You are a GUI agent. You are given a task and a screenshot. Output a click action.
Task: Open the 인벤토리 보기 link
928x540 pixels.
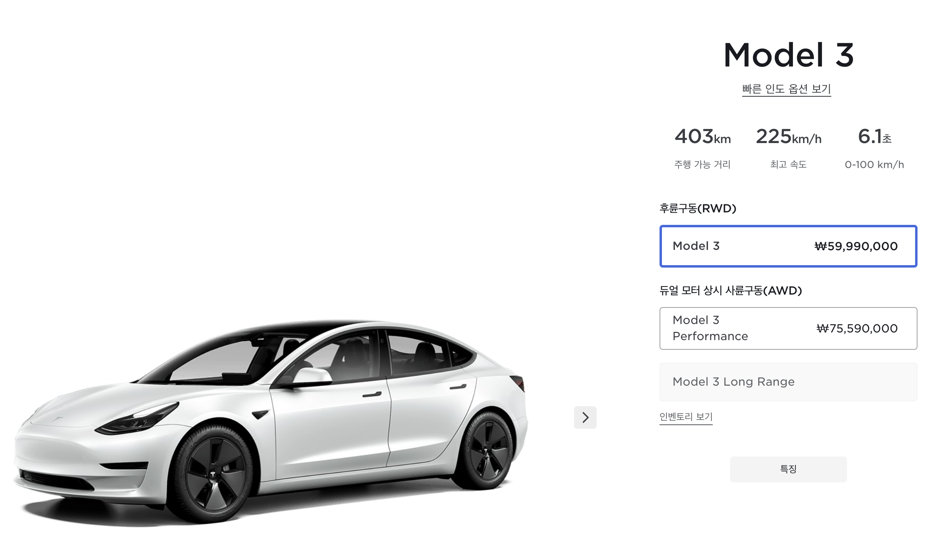tap(686, 417)
